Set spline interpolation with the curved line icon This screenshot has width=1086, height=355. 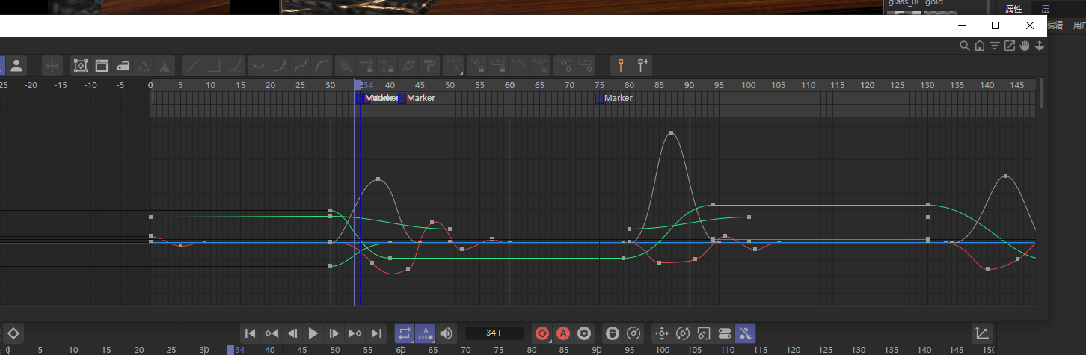coord(235,65)
